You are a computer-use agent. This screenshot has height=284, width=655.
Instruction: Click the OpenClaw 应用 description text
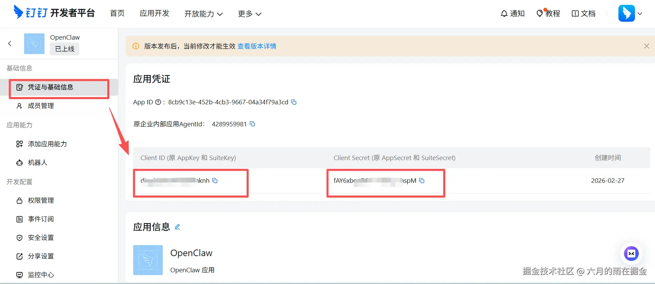click(x=192, y=270)
